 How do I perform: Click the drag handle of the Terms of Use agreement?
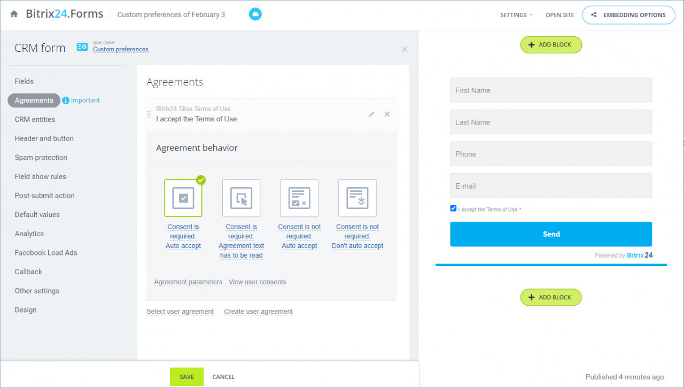click(149, 114)
